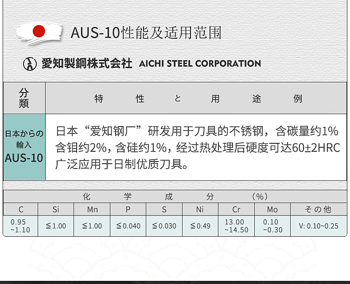The width and height of the screenshot is (350, 284).
Task: Click the '分類' header cell
Action: point(24,98)
